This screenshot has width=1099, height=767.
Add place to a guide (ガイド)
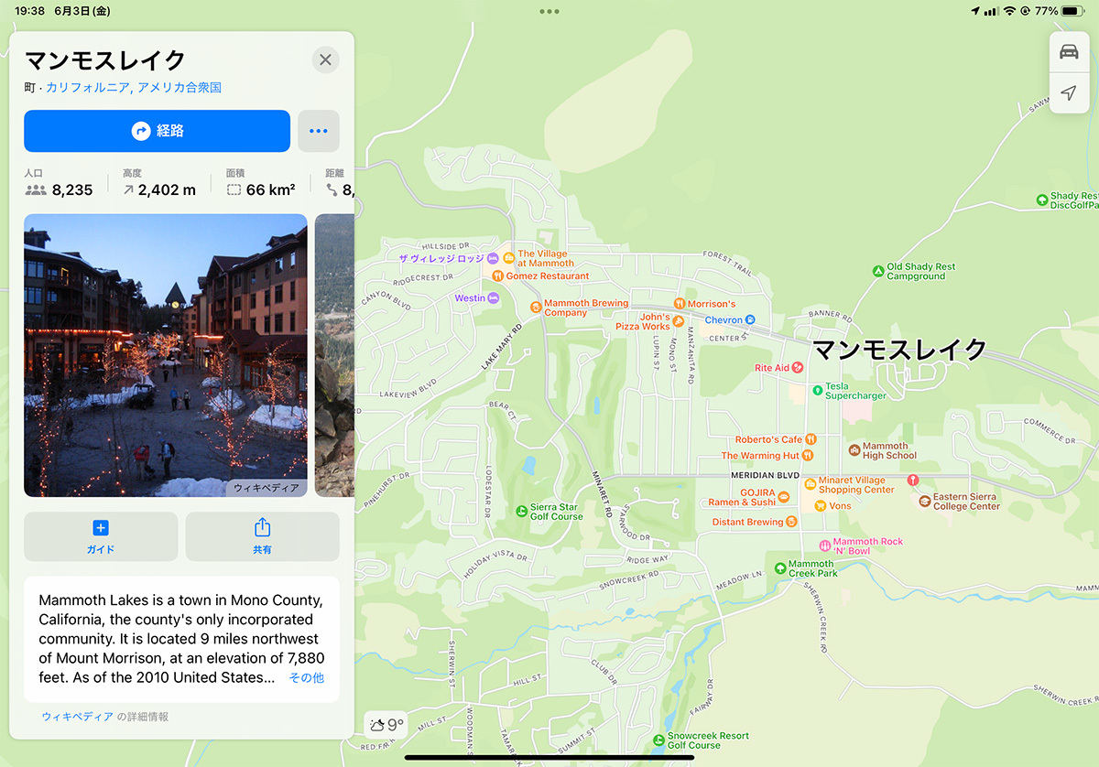pos(101,536)
